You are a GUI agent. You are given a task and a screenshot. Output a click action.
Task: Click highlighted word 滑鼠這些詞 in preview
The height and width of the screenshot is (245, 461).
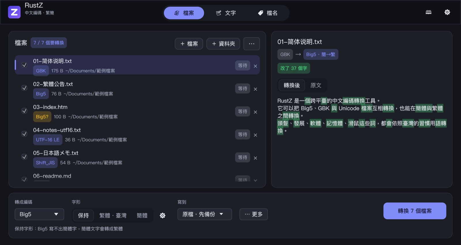point(362,124)
